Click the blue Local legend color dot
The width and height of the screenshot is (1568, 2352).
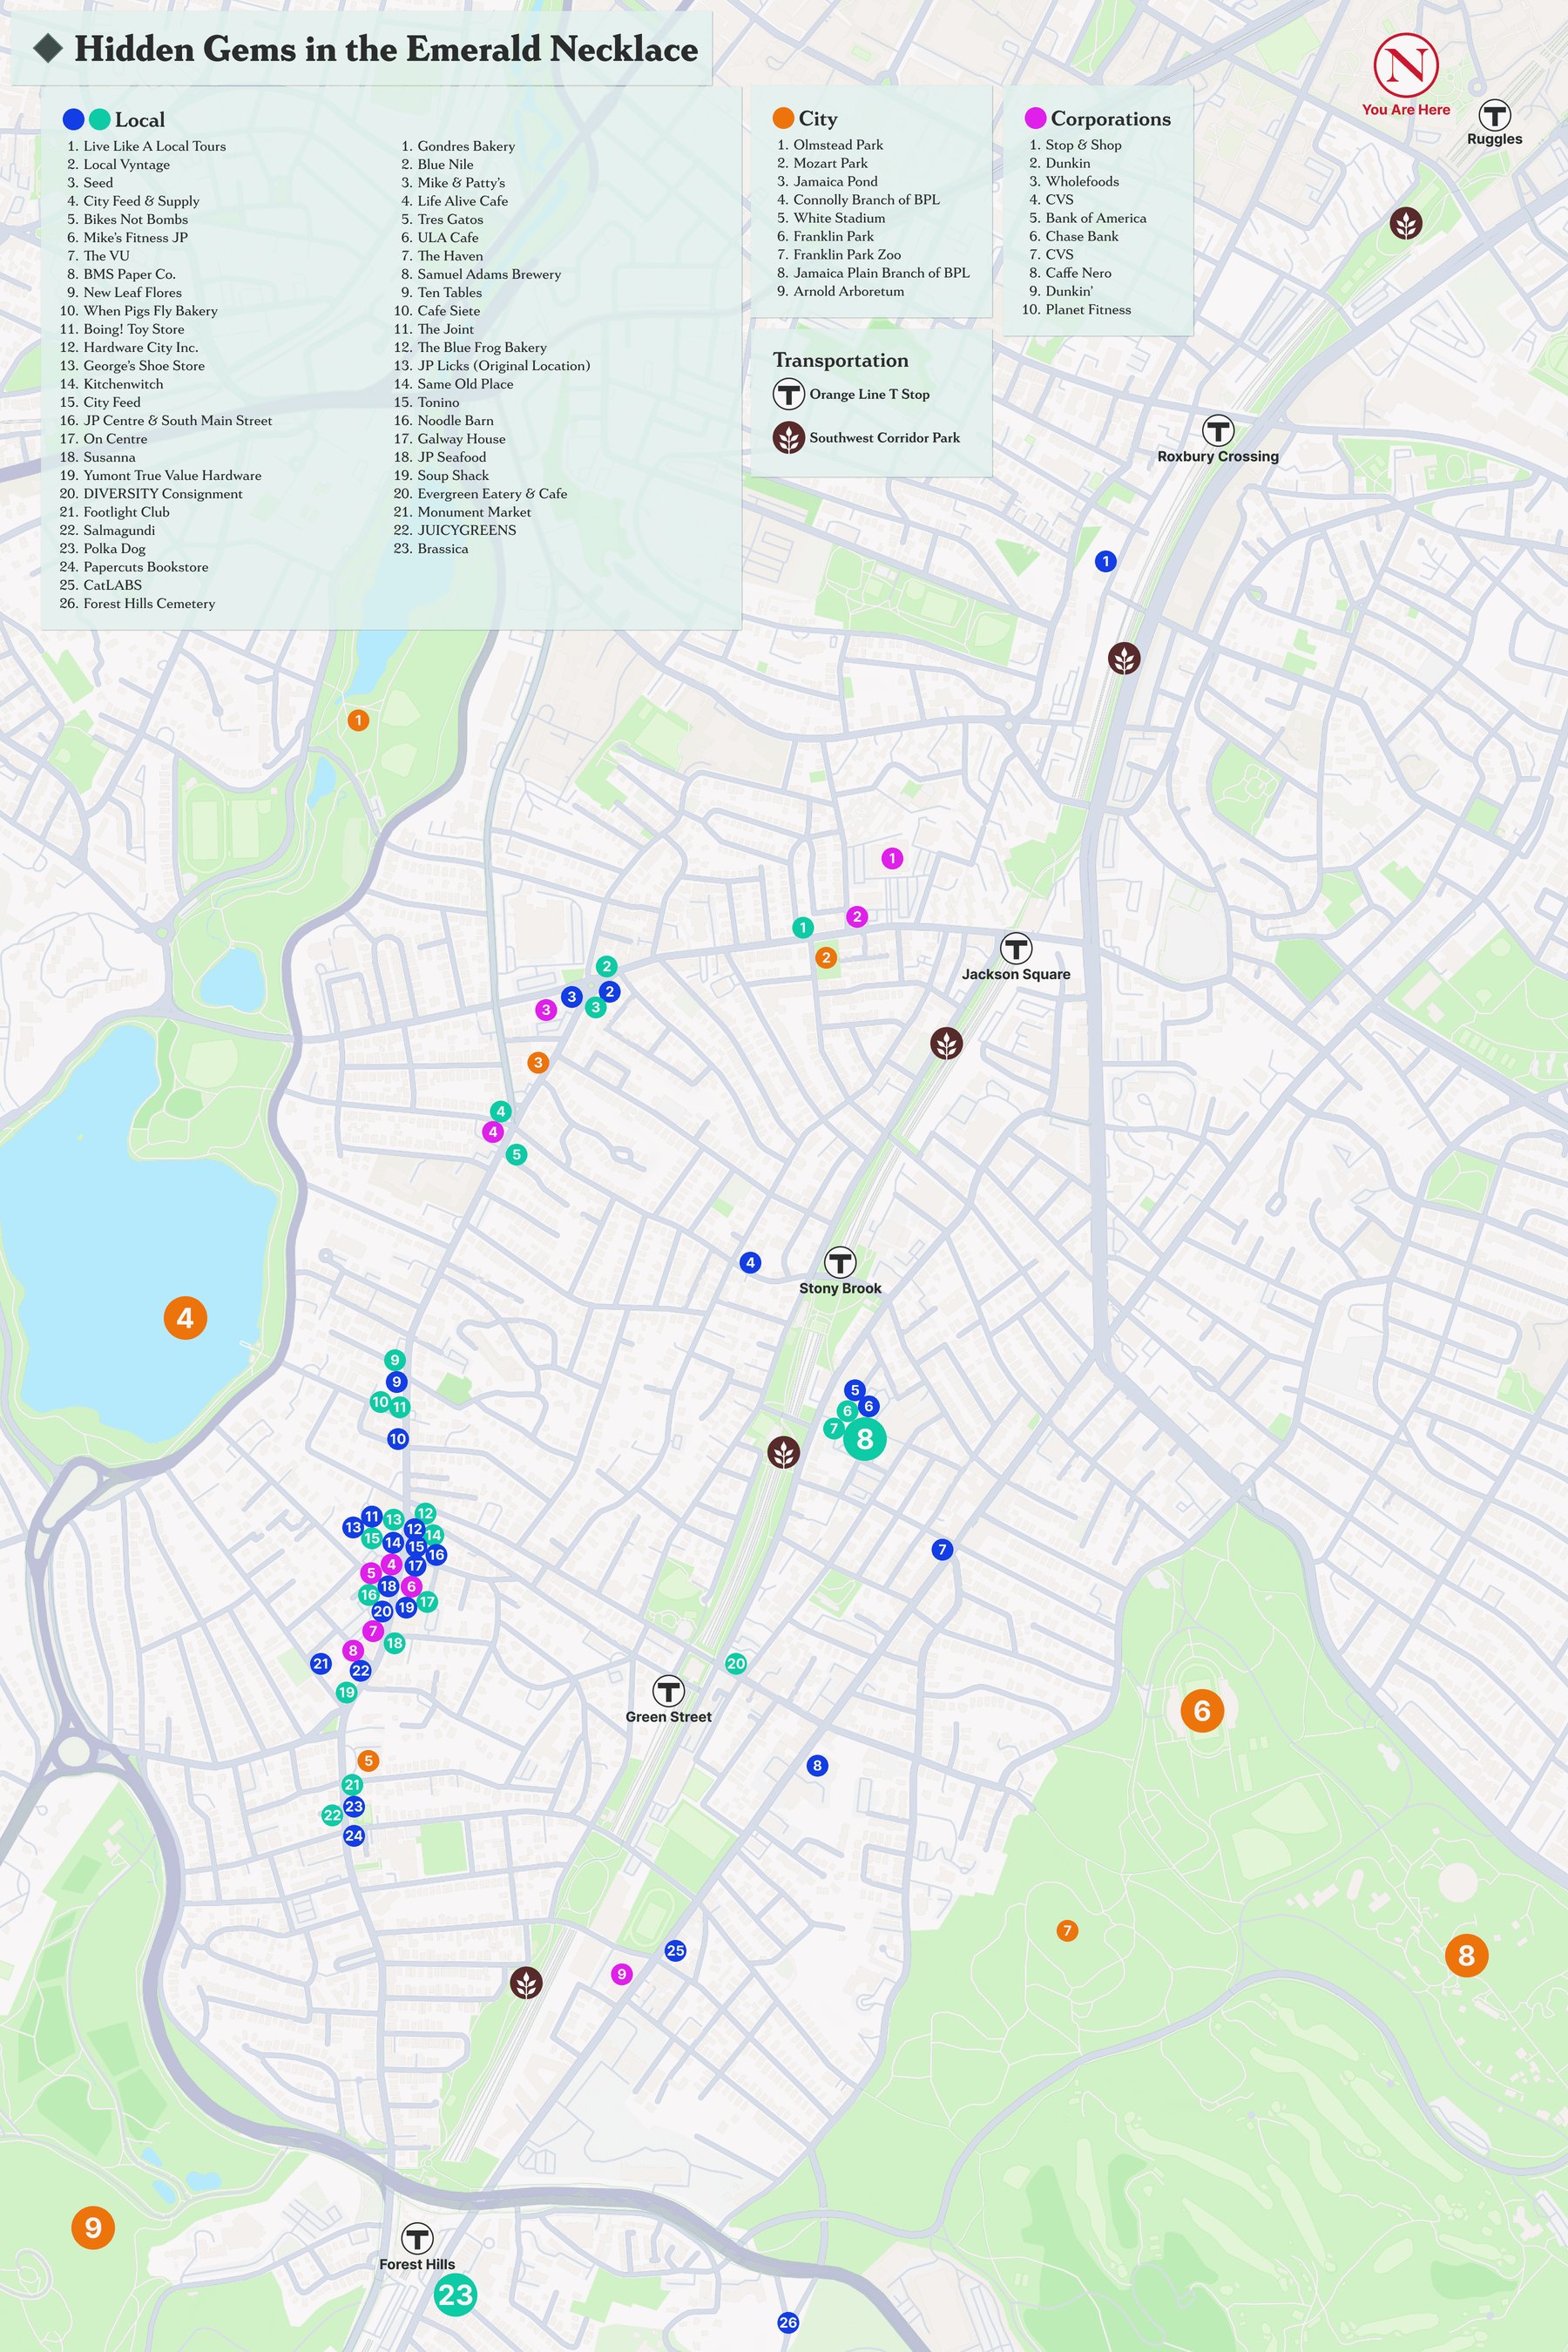pyautogui.click(x=73, y=120)
